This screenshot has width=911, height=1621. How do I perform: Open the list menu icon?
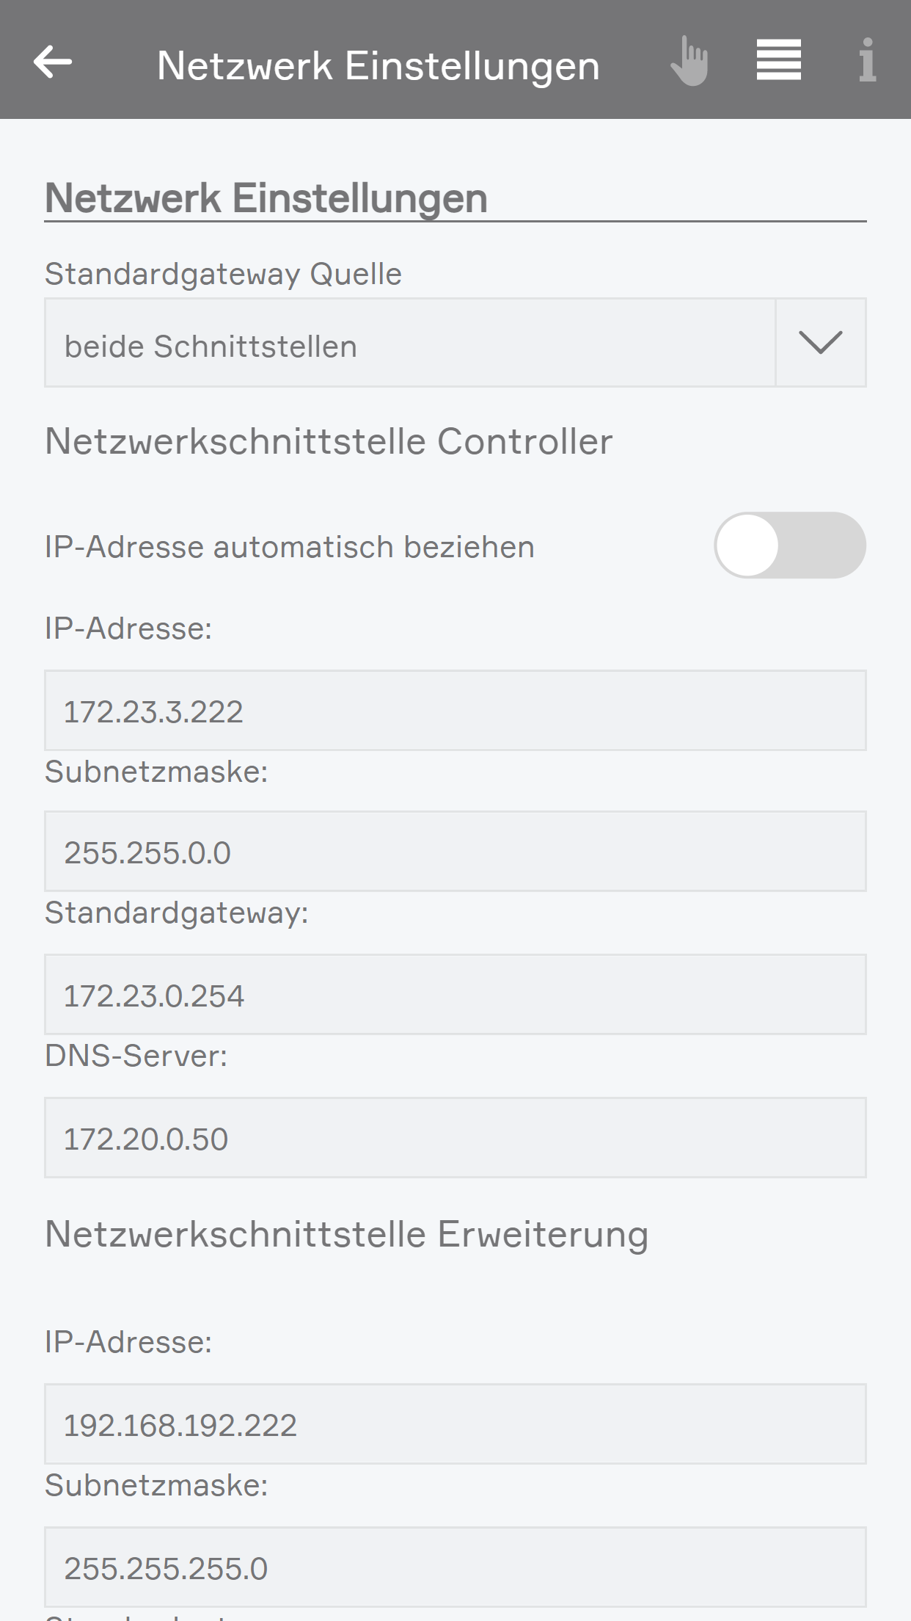(x=778, y=60)
